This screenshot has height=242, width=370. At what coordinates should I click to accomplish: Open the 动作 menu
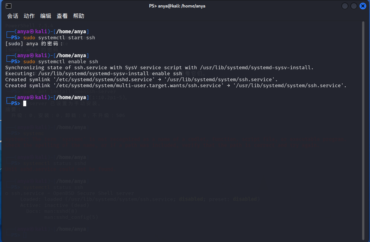tap(29, 16)
